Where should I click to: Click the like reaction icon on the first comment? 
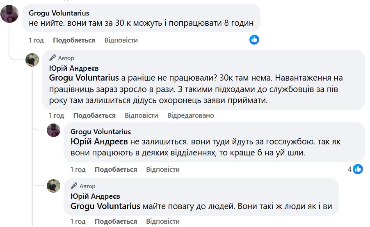tap(254, 40)
